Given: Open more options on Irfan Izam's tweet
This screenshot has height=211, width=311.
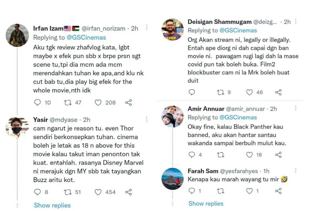Looking at the screenshot, I should click(147, 27).
